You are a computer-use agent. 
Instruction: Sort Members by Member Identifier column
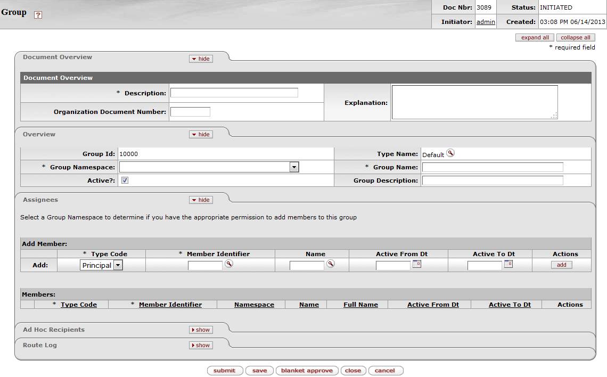coord(170,305)
